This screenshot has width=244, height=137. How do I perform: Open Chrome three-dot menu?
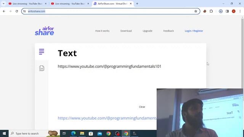tap(240, 11)
